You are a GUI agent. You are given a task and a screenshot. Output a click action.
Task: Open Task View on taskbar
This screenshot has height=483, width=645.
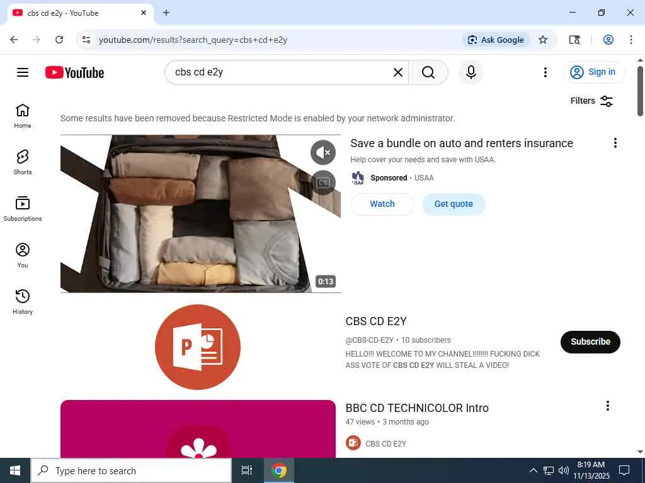click(246, 470)
